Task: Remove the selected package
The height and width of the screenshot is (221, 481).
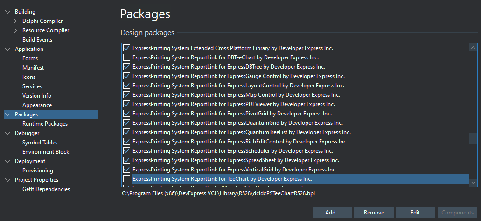Action: tap(374, 213)
